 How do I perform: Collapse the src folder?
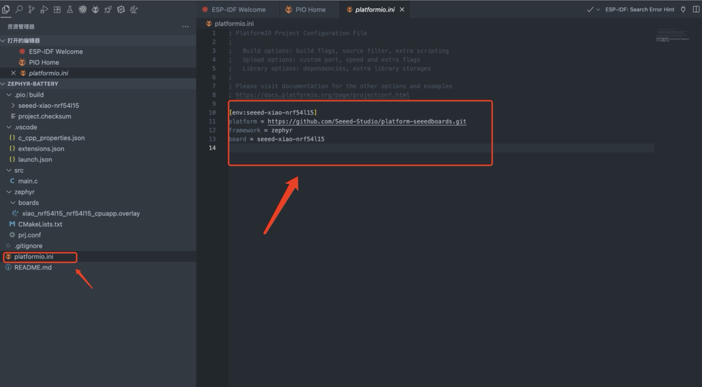98,170
